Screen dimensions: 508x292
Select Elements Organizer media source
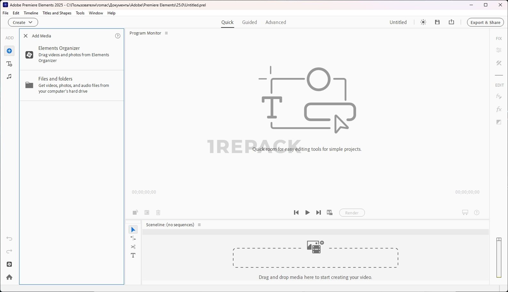click(72, 54)
